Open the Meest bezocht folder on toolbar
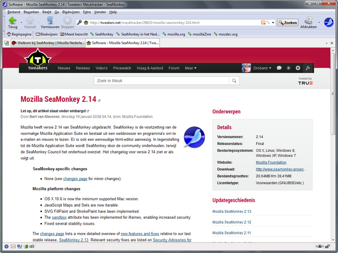The image size is (338, 253). tap(74, 34)
